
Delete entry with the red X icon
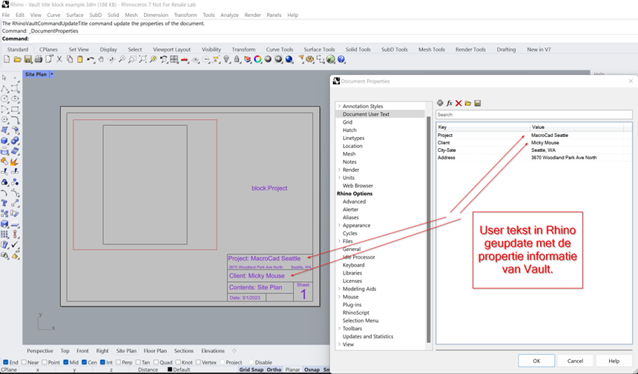point(458,103)
